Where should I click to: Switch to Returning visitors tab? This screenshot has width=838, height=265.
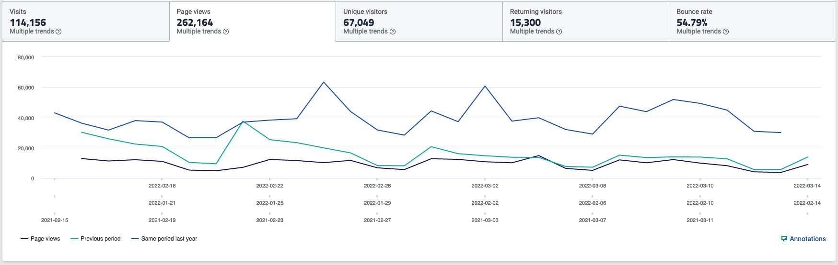586,22
